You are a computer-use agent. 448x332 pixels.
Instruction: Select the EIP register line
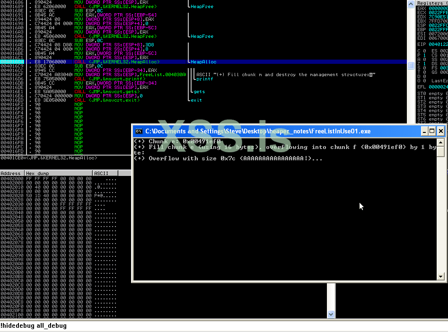(432, 44)
